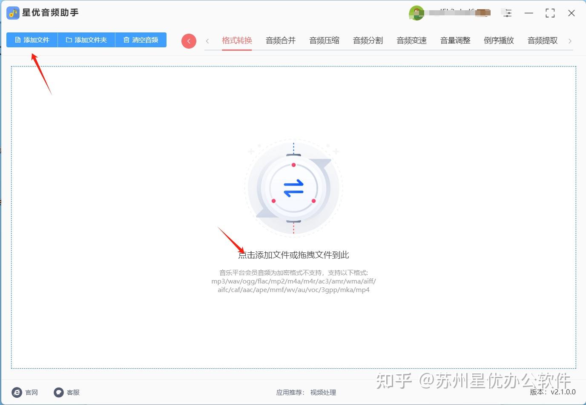Open the 客服 chat bubble icon

58,392
